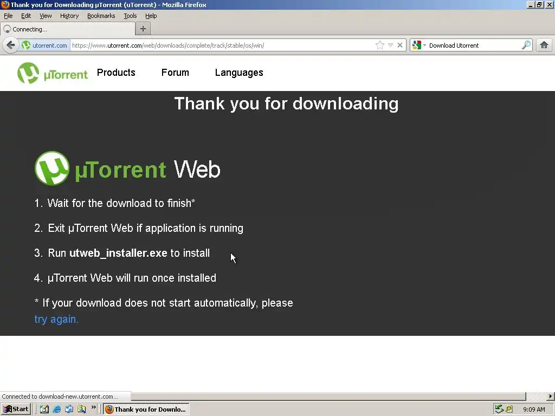Click the 9:09 AM clock
The height and width of the screenshot is (416, 555).
point(534,409)
